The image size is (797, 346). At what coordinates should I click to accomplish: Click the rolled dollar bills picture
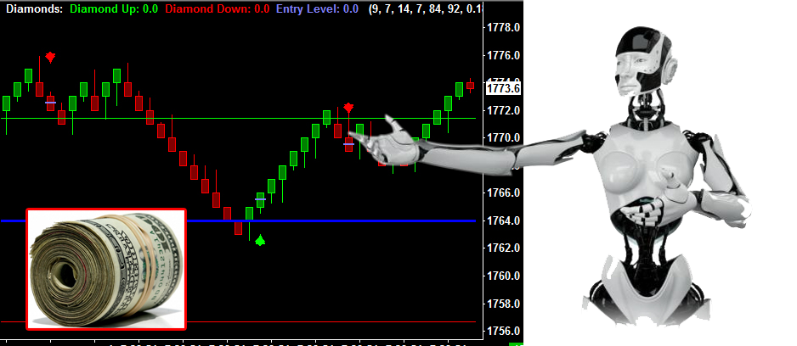[x=106, y=269]
